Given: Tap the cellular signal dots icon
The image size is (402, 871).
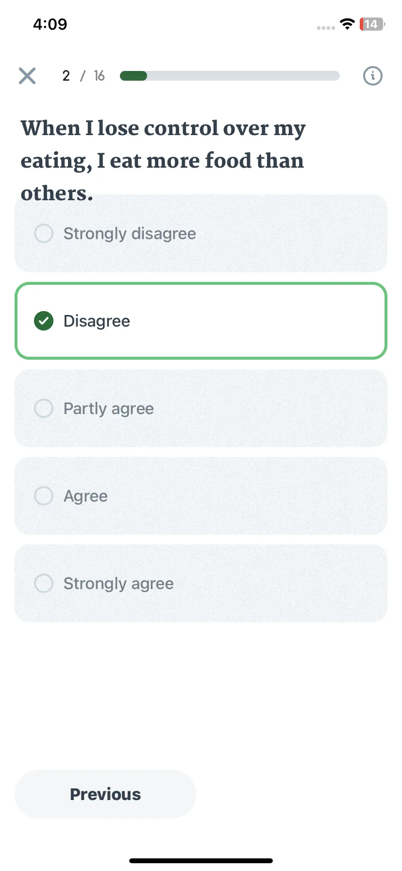Looking at the screenshot, I should [326, 28].
